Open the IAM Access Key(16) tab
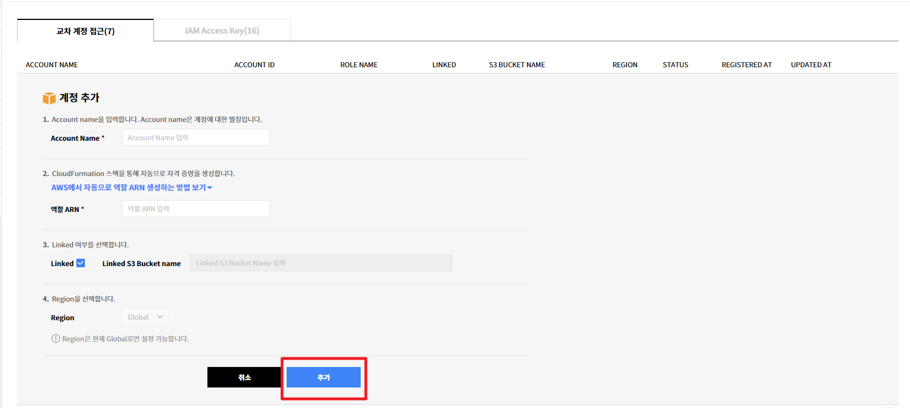910x408 pixels. coord(222,31)
